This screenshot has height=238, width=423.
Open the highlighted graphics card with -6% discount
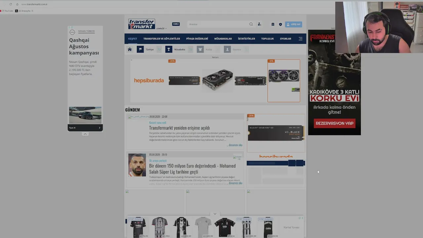point(284,81)
